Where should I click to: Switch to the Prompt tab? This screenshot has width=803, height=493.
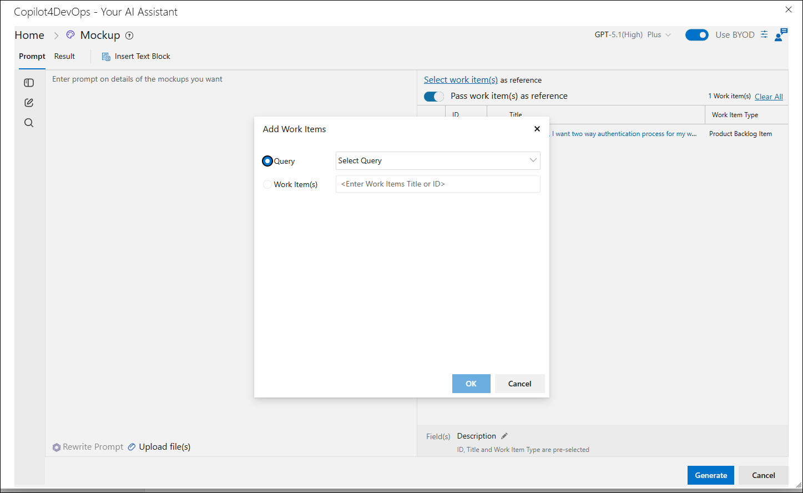pos(32,56)
